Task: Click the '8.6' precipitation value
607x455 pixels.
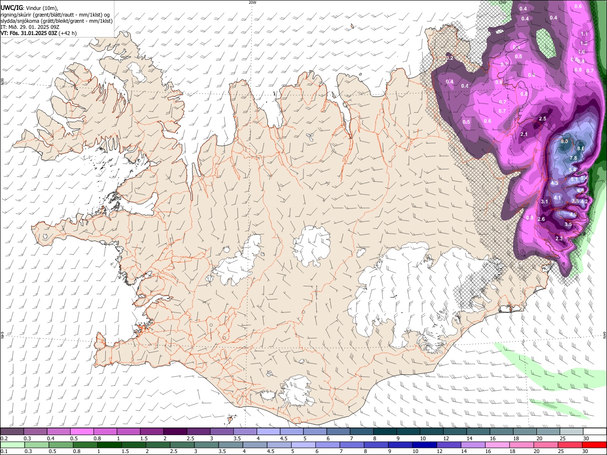Action: (580, 149)
